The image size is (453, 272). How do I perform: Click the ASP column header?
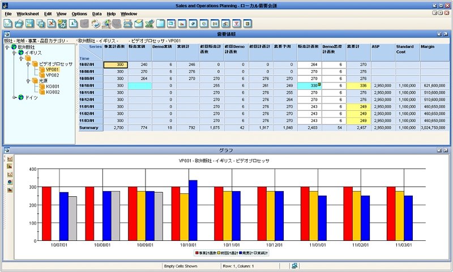coord(383,52)
